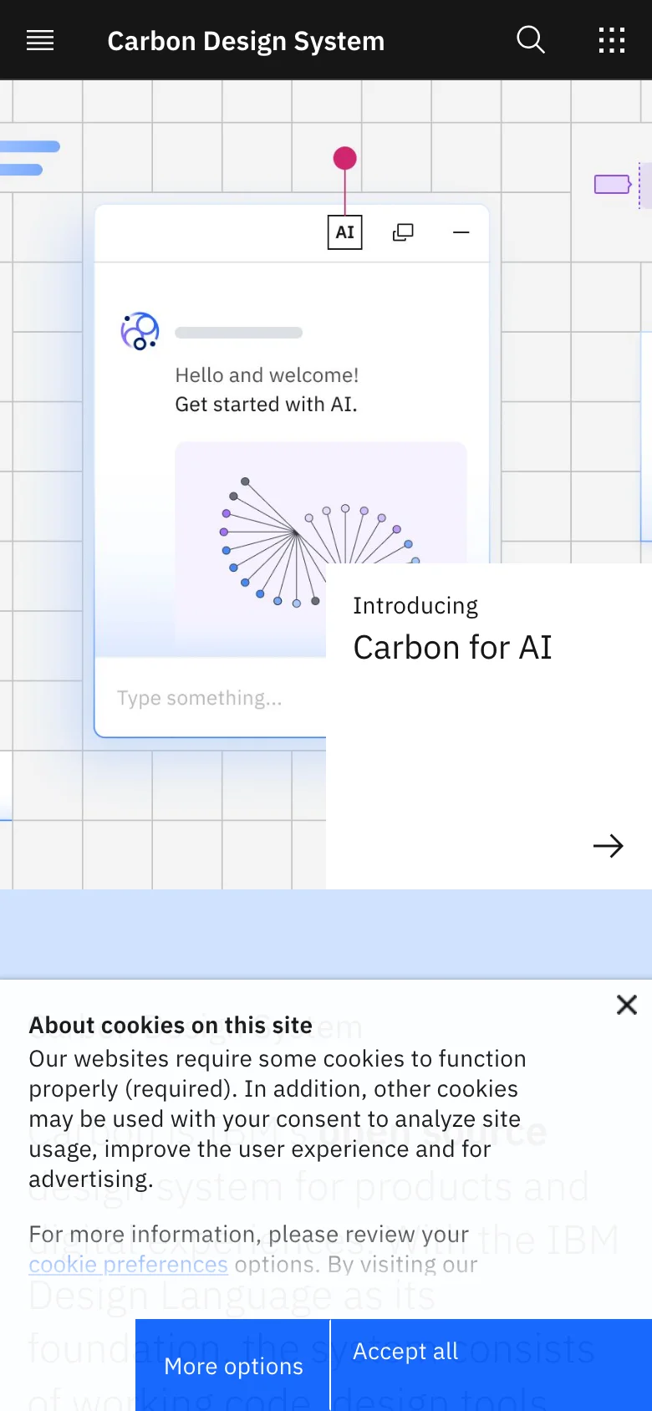Viewport: 652px width, 1411px height.
Task: Minimize the AI chat widget
Action: [x=461, y=233]
